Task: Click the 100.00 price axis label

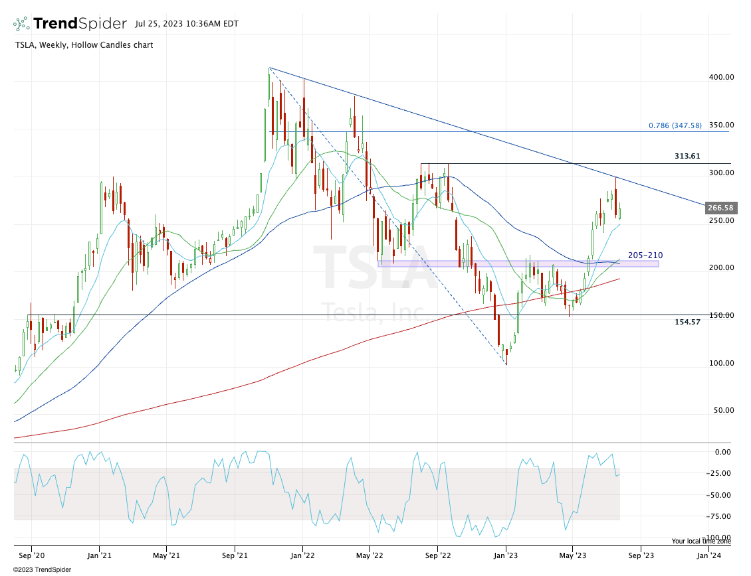Action: click(721, 363)
